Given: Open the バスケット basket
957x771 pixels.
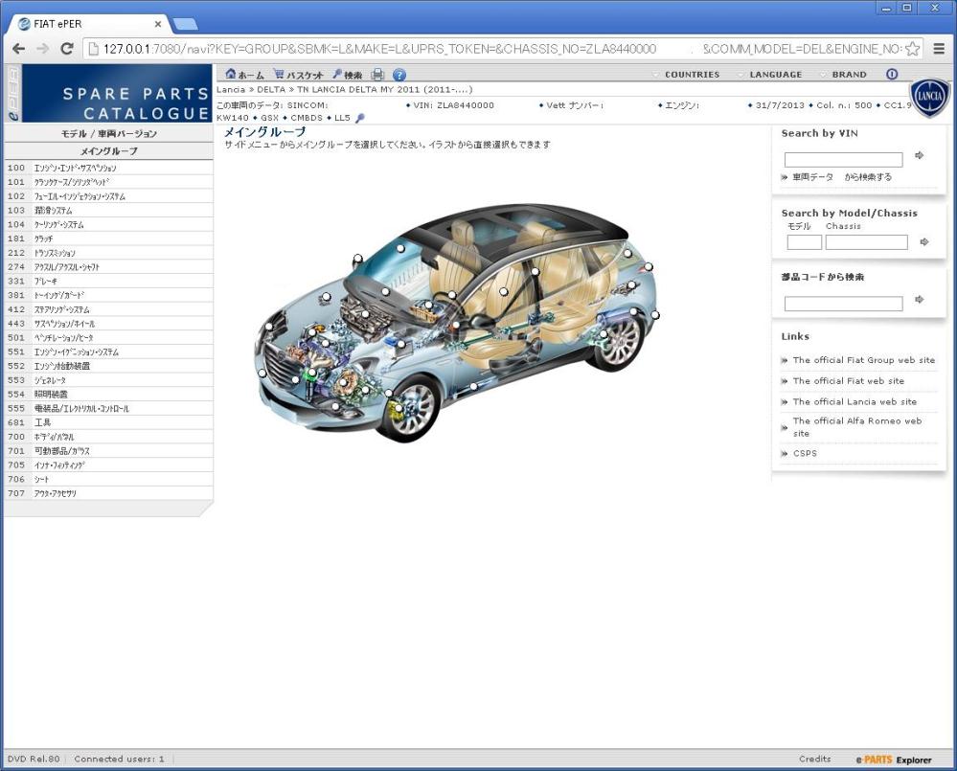Looking at the screenshot, I should click(x=298, y=75).
